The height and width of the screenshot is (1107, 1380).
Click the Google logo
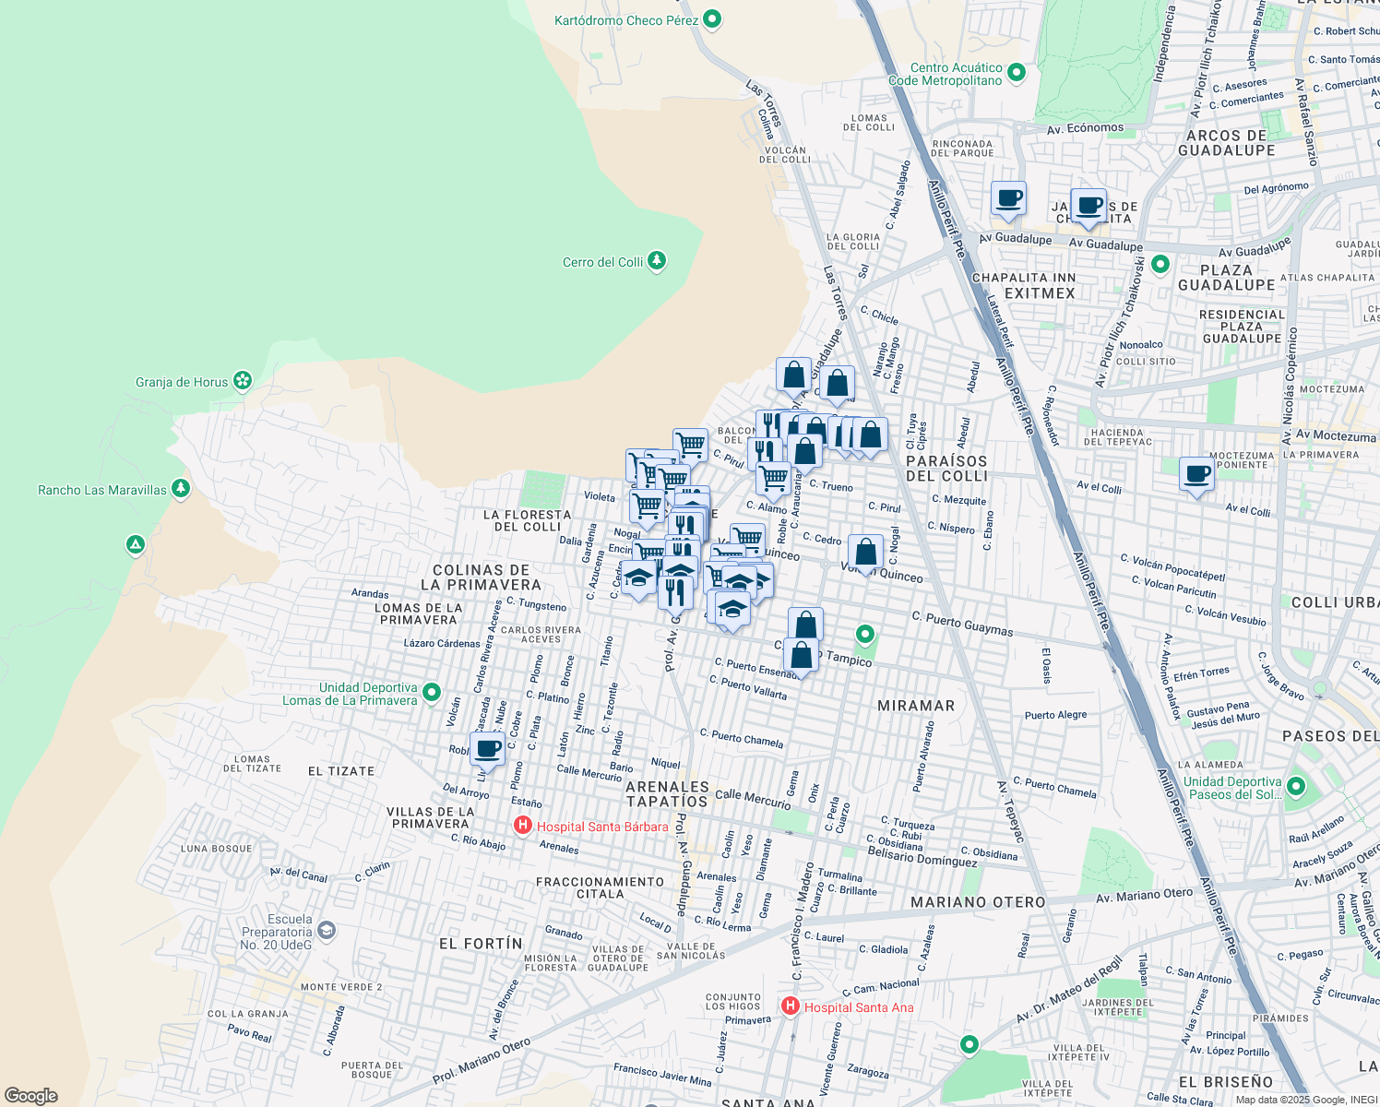[30, 1096]
